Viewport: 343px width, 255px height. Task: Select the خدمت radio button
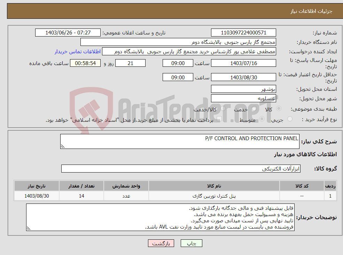tap(255, 109)
